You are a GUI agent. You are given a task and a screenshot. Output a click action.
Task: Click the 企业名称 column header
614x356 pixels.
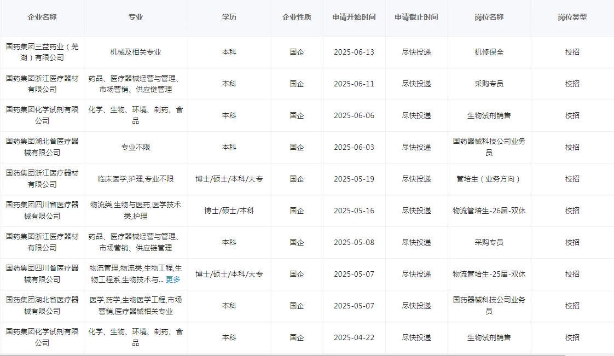tap(42, 17)
